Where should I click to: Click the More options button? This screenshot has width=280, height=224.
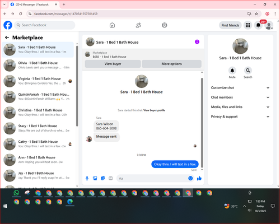click(171, 64)
